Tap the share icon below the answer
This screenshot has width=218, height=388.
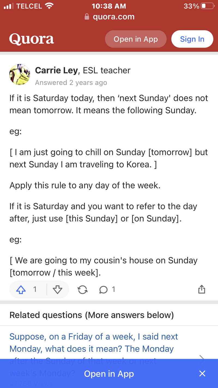[201, 289]
